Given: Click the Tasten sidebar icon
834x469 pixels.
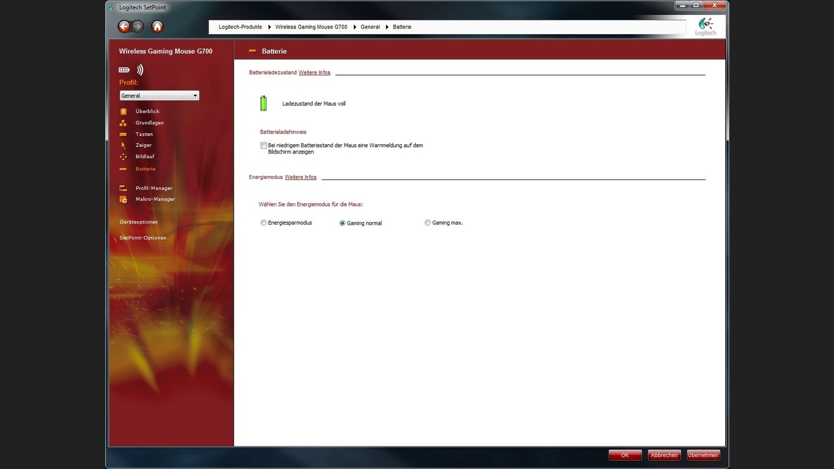Looking at the screenshot, I should coord(123,134).
